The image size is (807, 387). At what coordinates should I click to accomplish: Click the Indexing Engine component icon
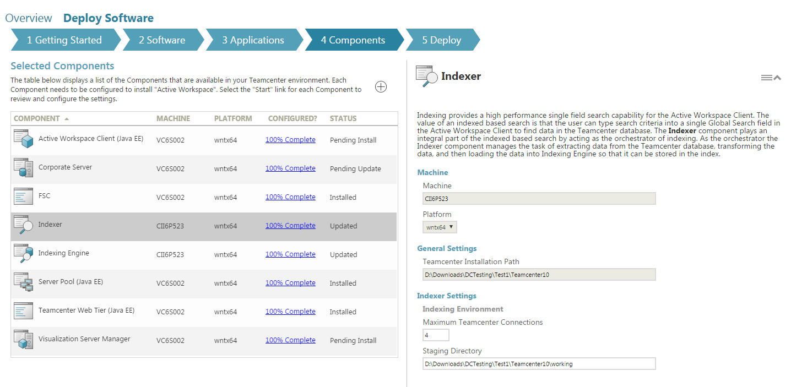[24, 254]
